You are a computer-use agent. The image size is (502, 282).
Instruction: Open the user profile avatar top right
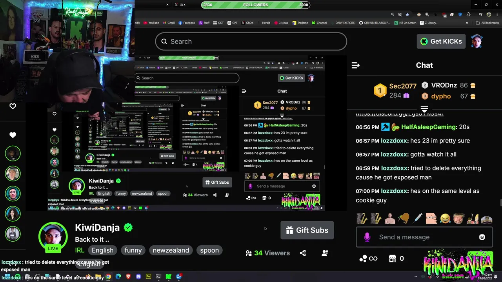(477, 41)
